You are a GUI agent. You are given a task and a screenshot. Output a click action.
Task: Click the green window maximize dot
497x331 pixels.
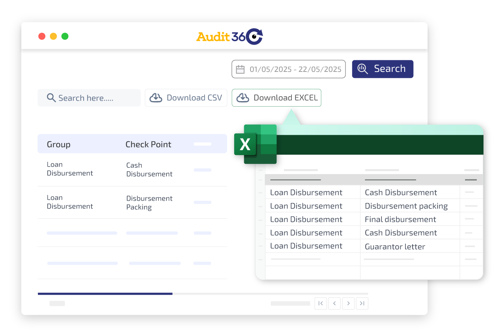[65, 36]
